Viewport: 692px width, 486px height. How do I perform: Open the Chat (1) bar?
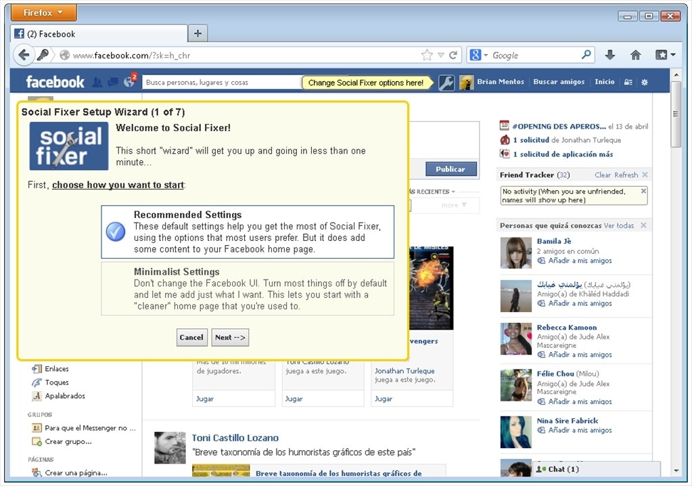[x=596, y=469]
